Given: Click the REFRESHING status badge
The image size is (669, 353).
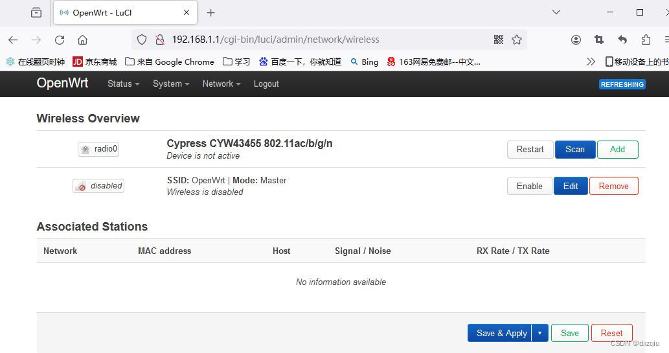Looking at the screenshot, I should pyautogui.click(x=622, y=84).
